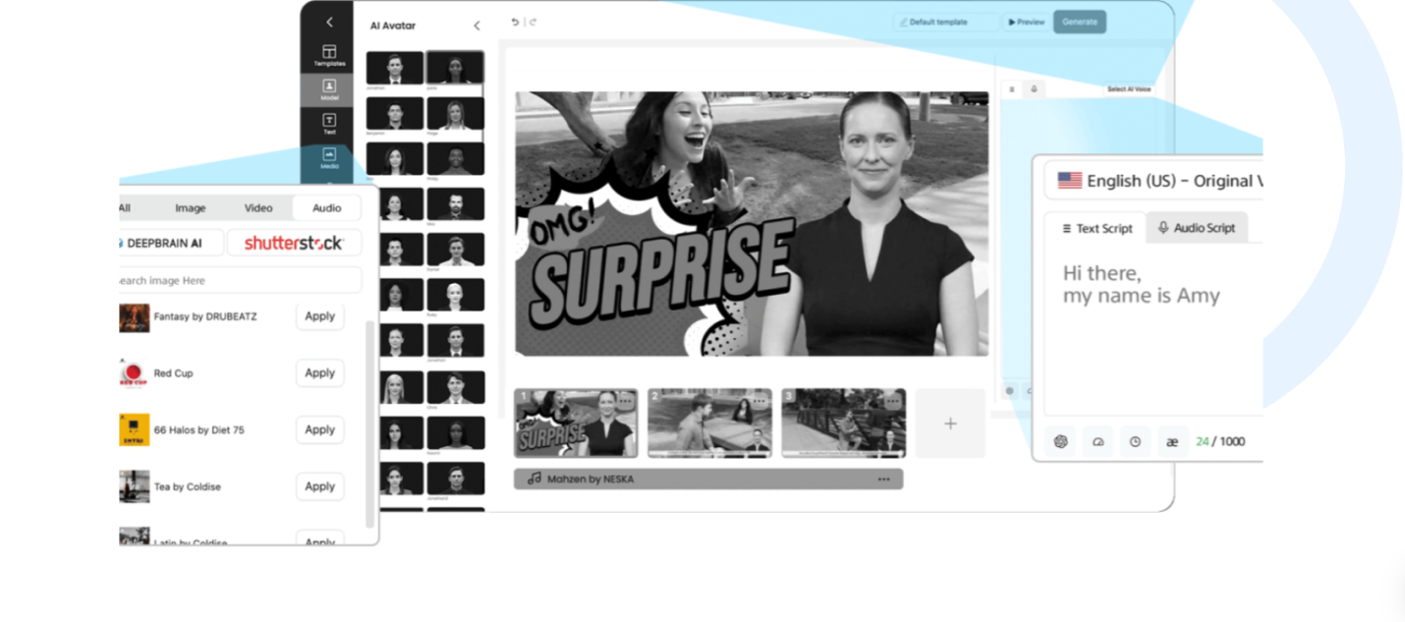
Task: Click the Mahzen by NESKA track label
Action: pyautogui.click(x=590, y=479)
